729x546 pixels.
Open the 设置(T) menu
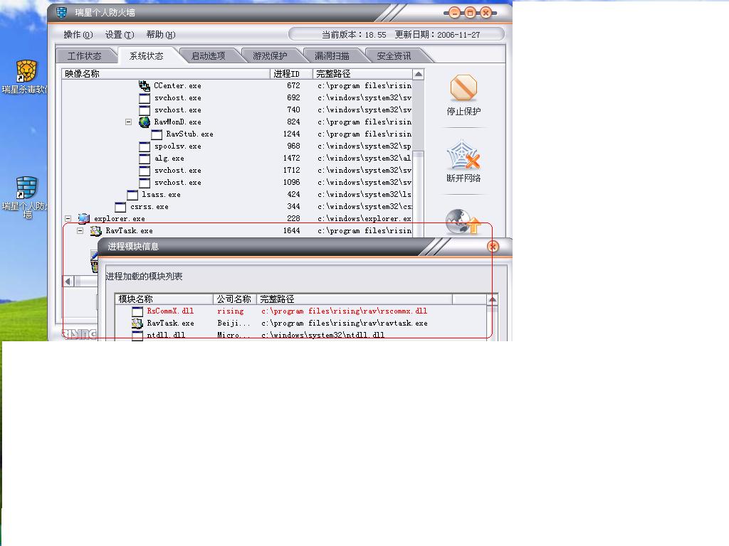point(120,35)
